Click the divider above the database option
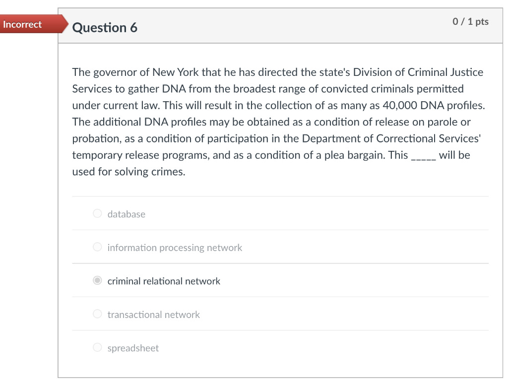Image resolution: width=508 pixels, height=379 pixels. [280, 196]
